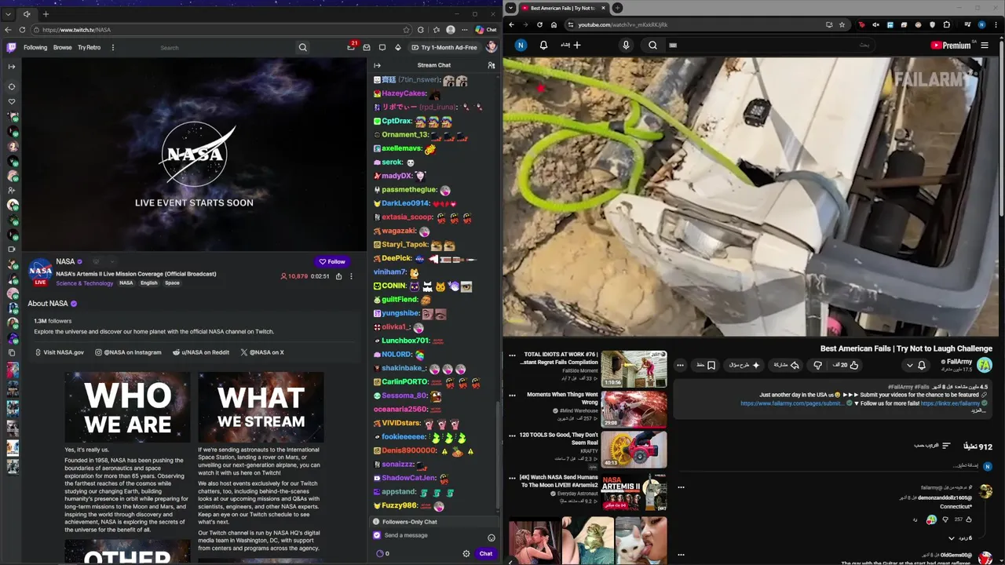The image size is (1005, 565).
Task: Open options for Moments When Things Went Wrong
Action: point(511,395)
